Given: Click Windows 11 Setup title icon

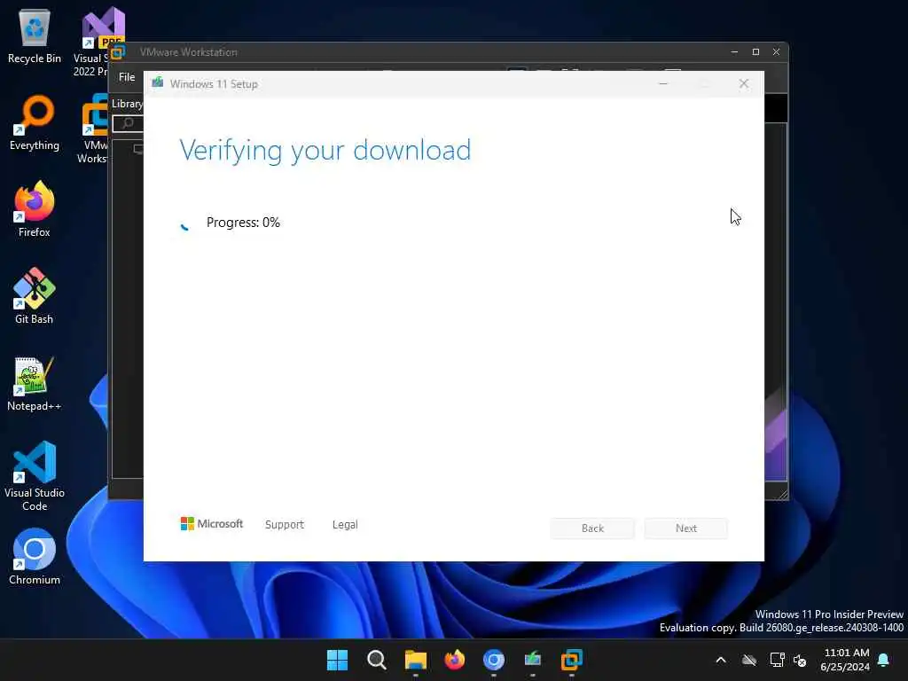Looking at the screenshot, I should 158,82.
